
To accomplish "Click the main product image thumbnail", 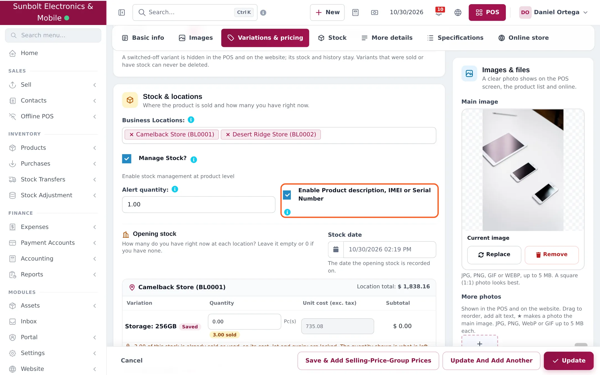I will tap(523, 170).
